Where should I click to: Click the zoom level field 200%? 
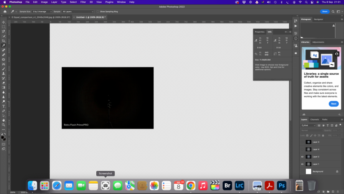[13, 193]
